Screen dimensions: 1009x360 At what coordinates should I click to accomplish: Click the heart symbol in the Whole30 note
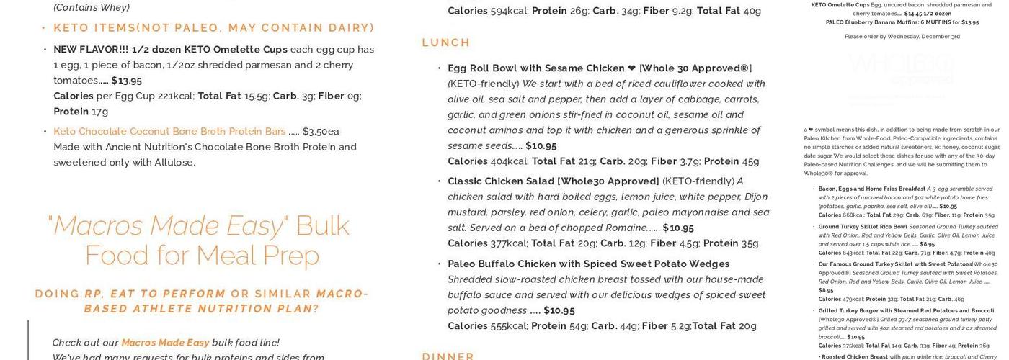811,130
